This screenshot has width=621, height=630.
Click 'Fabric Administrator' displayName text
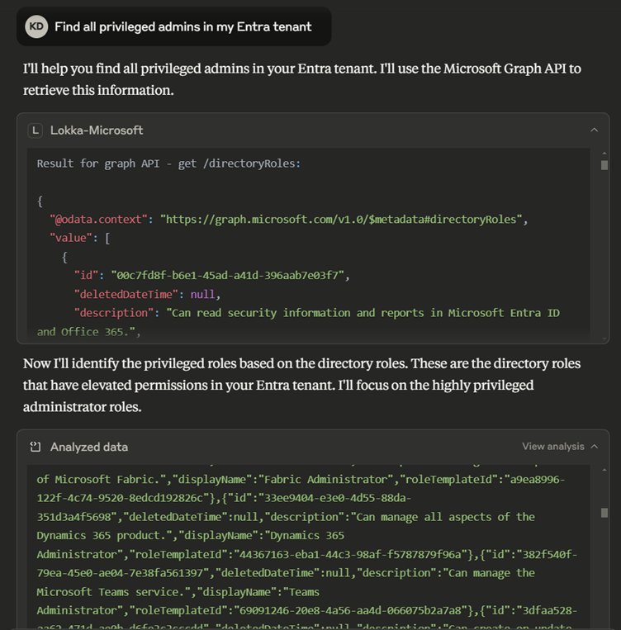tap(326, 480)
